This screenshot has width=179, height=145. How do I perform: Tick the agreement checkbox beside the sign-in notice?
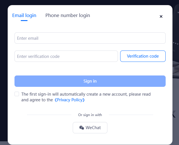(x=17, y=94)
